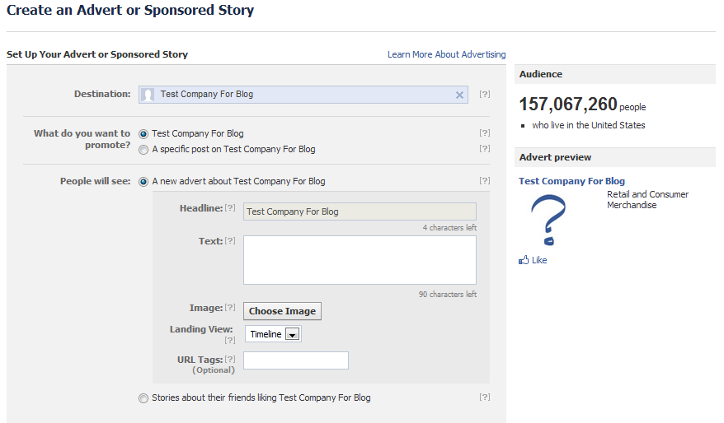Open help icon next to Destination field
Viewport: 724px width, 423px height.
(484, 94)
